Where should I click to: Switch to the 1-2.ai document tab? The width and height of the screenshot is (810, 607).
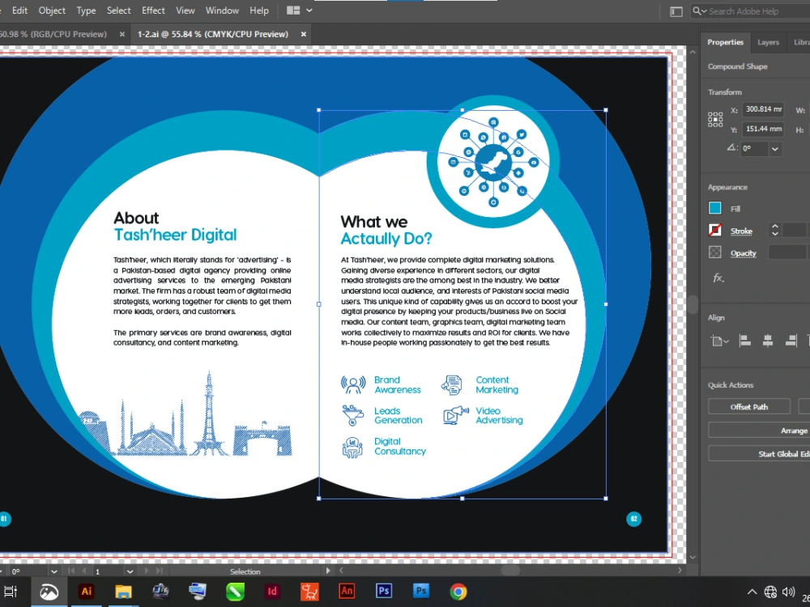click(212, 34)
